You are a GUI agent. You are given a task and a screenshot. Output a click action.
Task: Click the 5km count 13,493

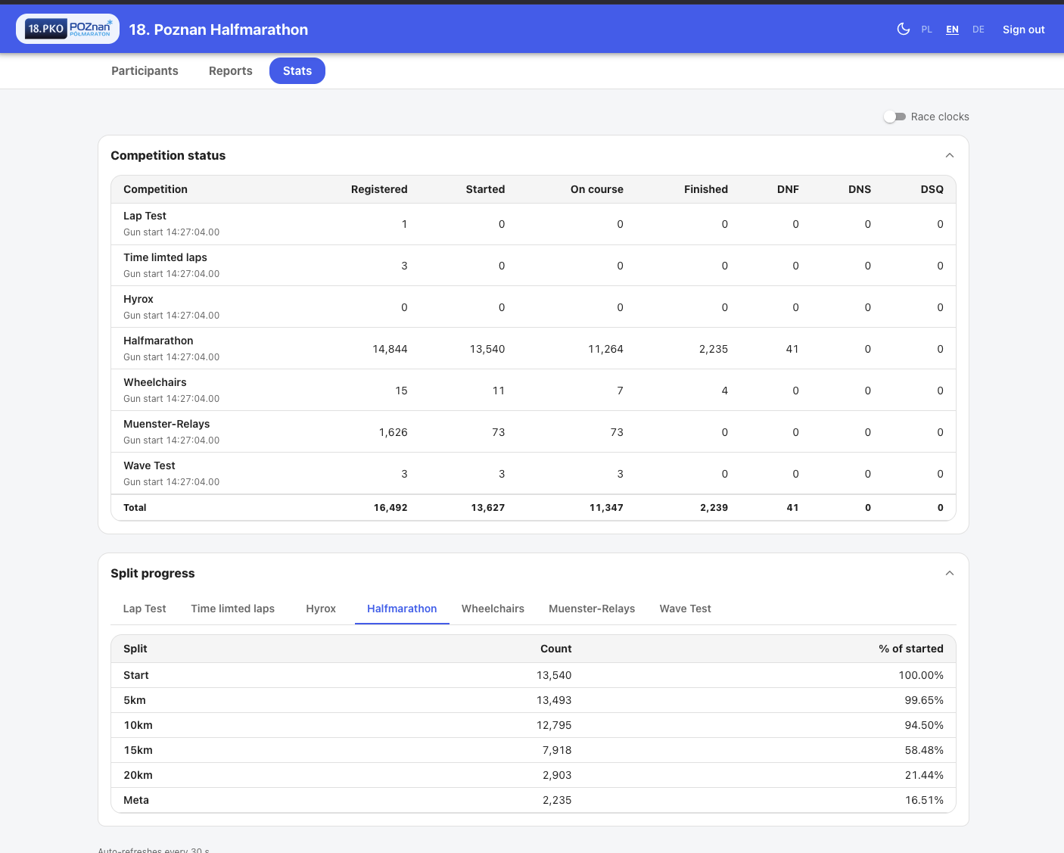pos(554,700)
